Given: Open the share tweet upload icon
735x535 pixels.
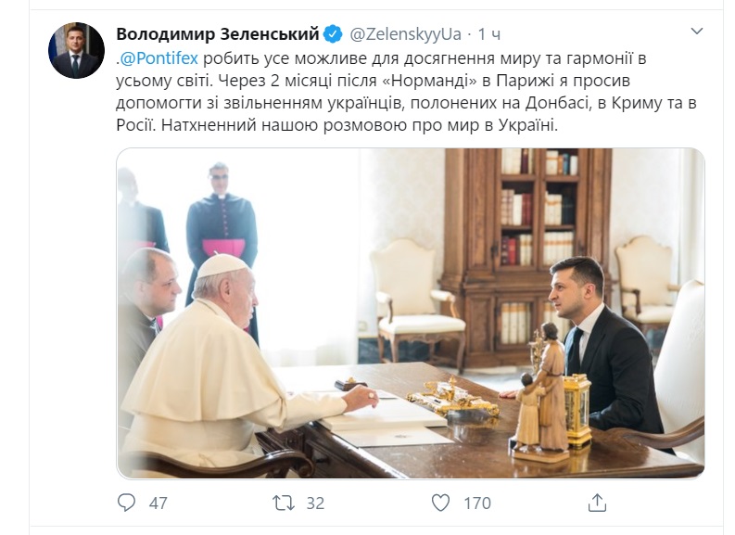Looking at the screenshot, I should pyautogui.click(x=597, y=503).
